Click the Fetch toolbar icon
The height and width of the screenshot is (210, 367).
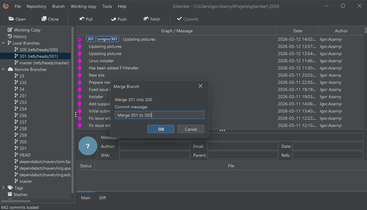pos(146,19)
